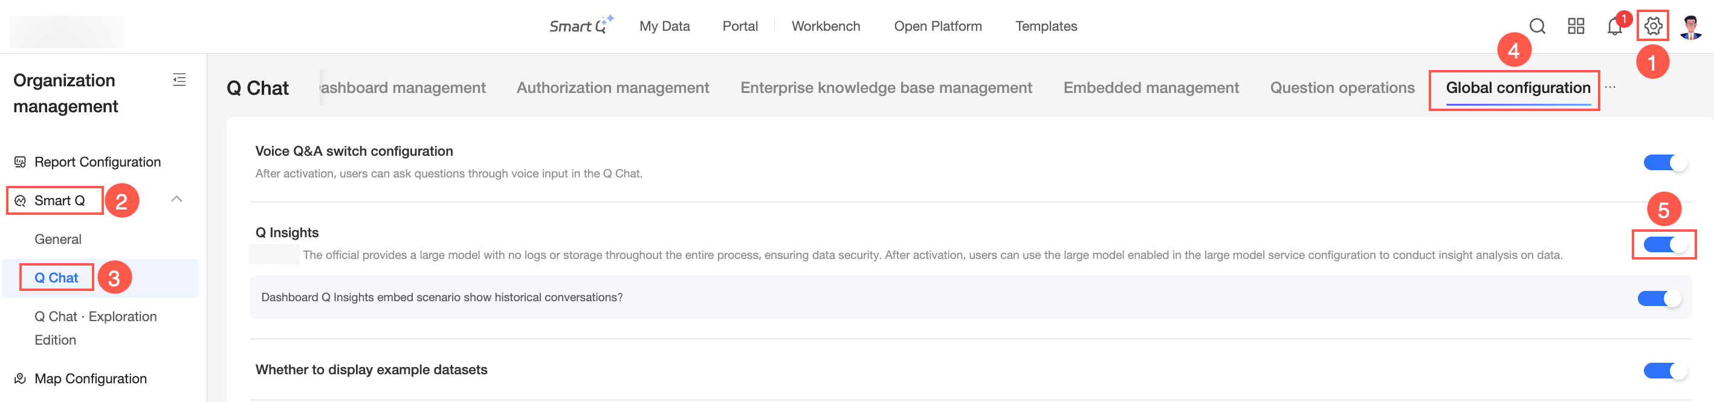Click the Smart Q logo

(x=580, y=26)
